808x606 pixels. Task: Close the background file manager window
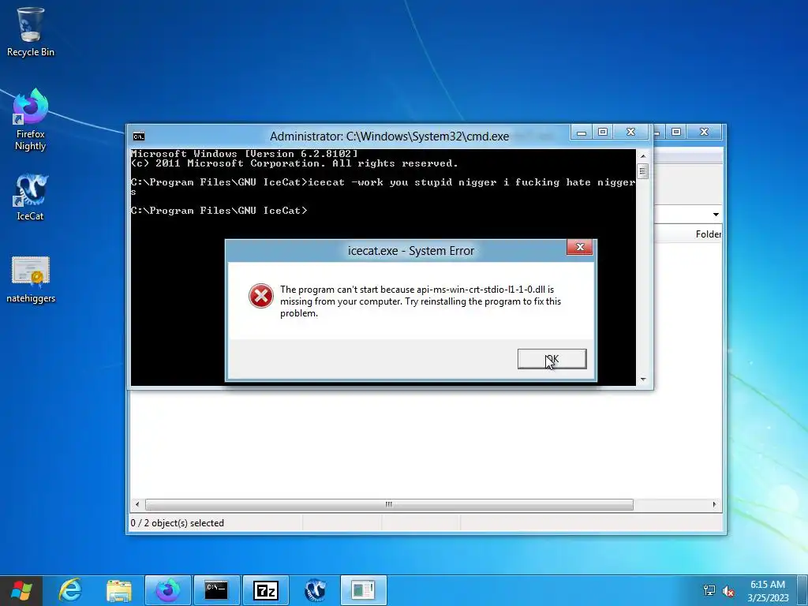[705, 133]
